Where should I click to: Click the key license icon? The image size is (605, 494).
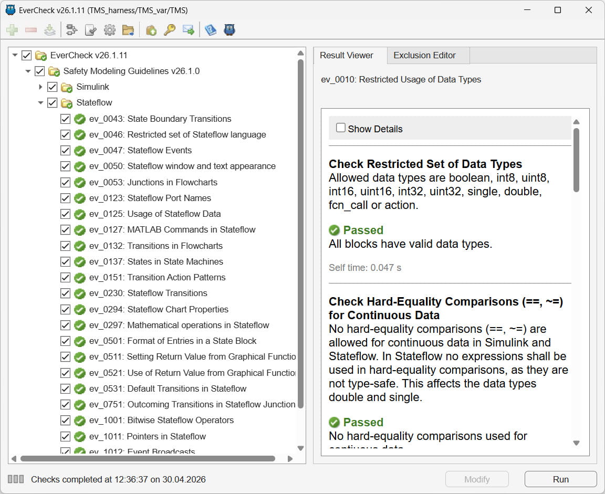170,30
